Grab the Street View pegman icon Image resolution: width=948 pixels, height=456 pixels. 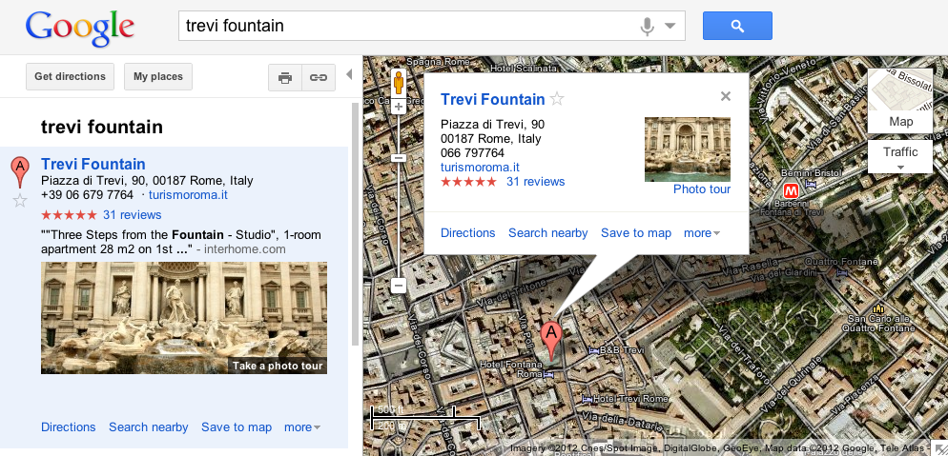399,83
